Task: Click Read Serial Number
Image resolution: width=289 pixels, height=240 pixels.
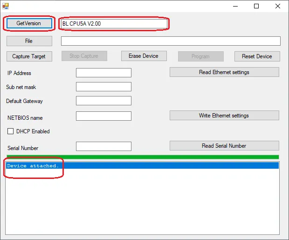Action: [x=224, y=145]
